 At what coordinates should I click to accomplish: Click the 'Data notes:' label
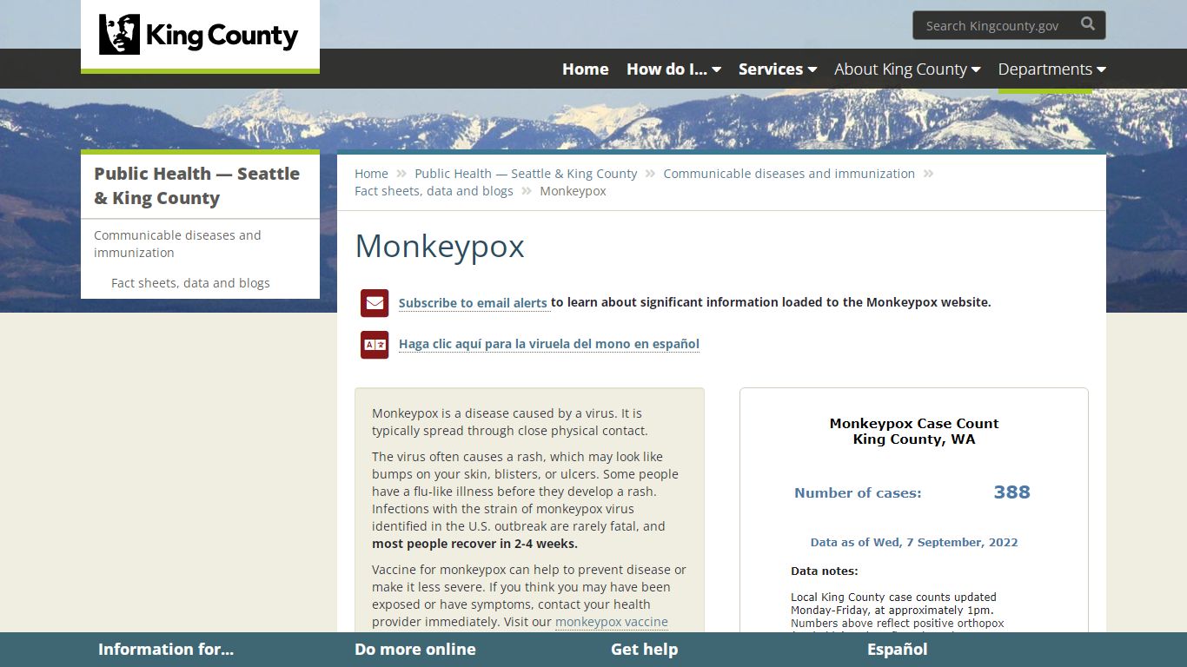point(825,571)
